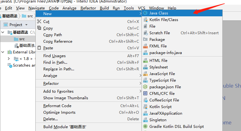Click the CoffeeScript File icon
241x131 pixels.
(x=145, y=100)
